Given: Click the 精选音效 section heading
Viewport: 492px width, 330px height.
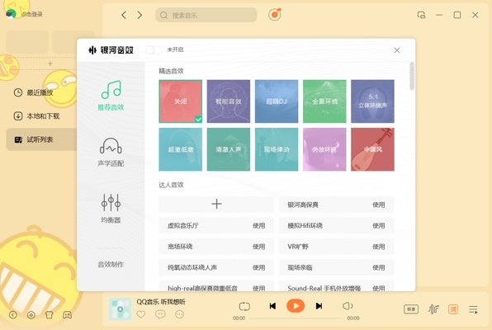Looking at the screenshot, I should [171, 71].
